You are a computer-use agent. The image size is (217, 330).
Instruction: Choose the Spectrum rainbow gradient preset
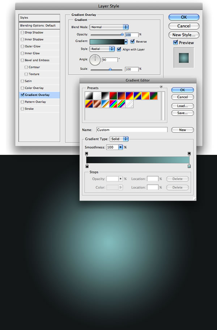click(113, 104)
